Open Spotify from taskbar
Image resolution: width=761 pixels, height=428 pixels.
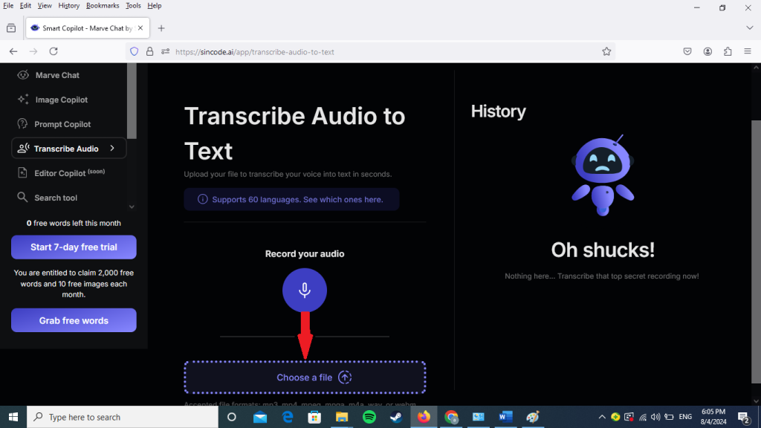coord(369,417)
